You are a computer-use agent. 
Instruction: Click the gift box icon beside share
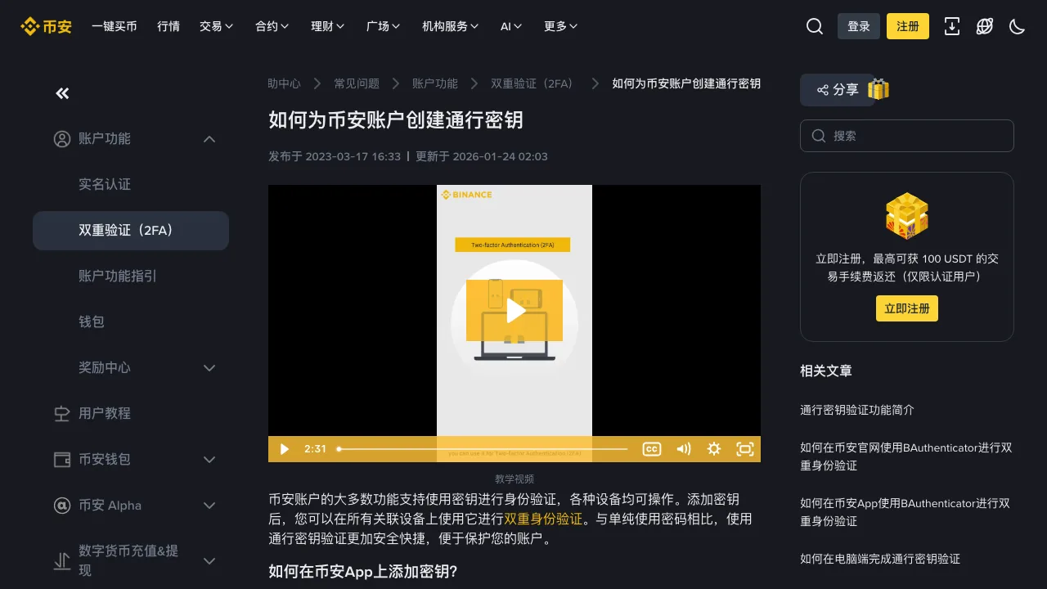click(878, 89)
